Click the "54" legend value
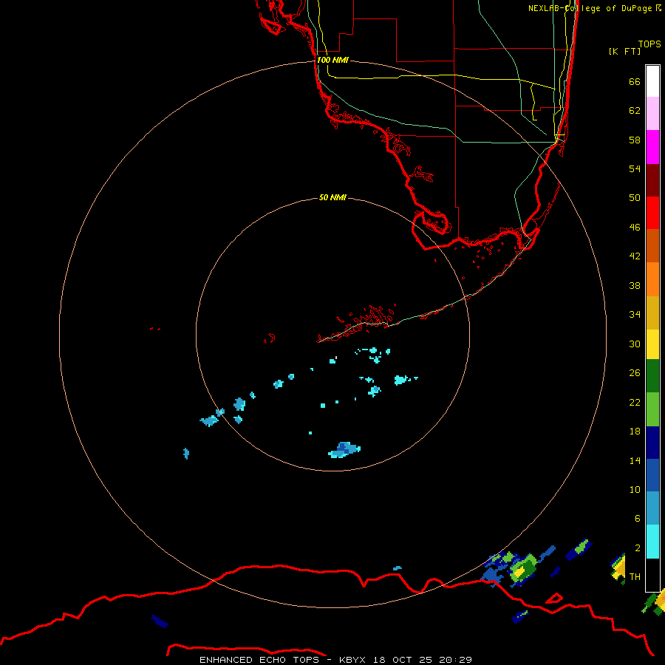The width and height of the screenshot is (665, 665). click(x=635, y=168)
